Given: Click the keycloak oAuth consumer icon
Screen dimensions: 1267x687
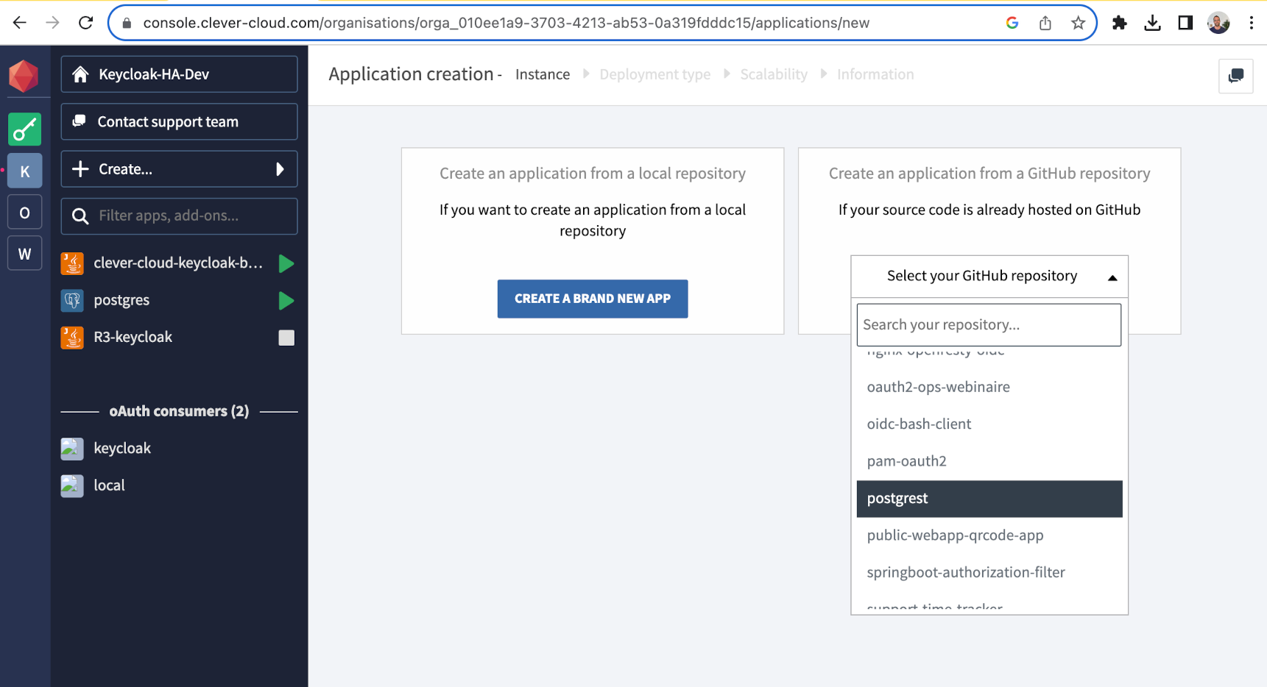Looking at the screenshot, I should [x=72, y=449].
